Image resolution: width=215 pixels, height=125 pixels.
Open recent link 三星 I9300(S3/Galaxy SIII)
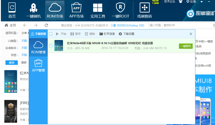[127, 25]
